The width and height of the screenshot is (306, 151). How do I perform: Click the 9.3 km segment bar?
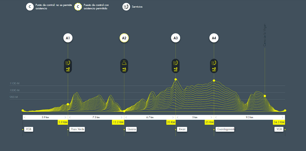point(249,117)
